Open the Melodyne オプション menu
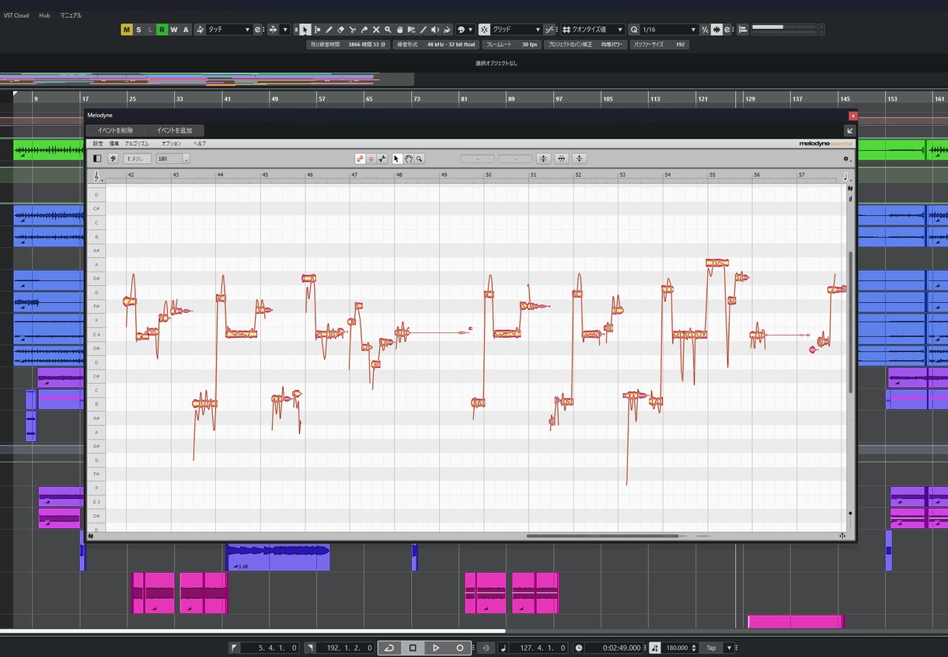 click(x=171, y=144)
